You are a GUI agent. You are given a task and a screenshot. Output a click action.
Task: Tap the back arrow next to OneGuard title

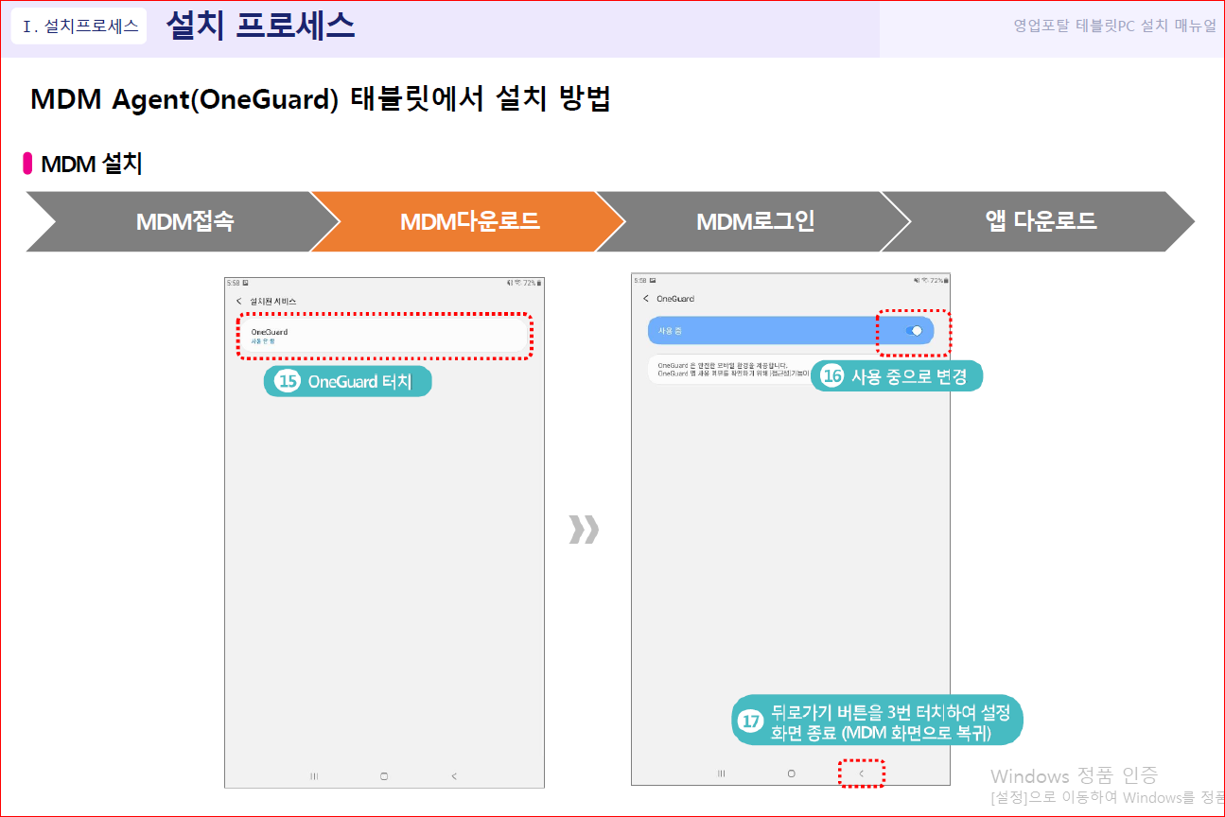646,299
